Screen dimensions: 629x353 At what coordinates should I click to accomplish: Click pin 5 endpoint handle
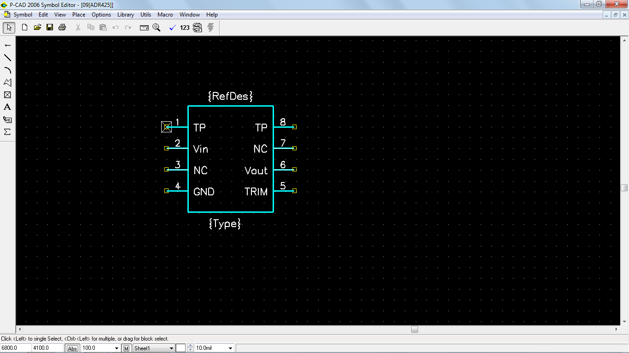(x=295, y=191)
